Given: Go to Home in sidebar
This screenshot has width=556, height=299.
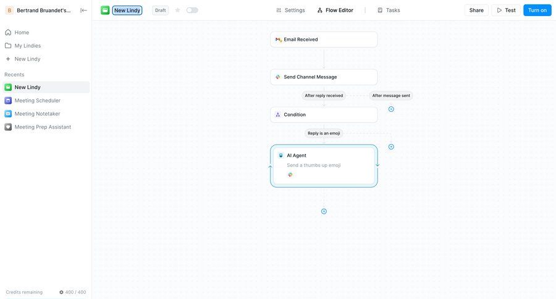Looking at the screenshot, I should [x=46, y=32].
